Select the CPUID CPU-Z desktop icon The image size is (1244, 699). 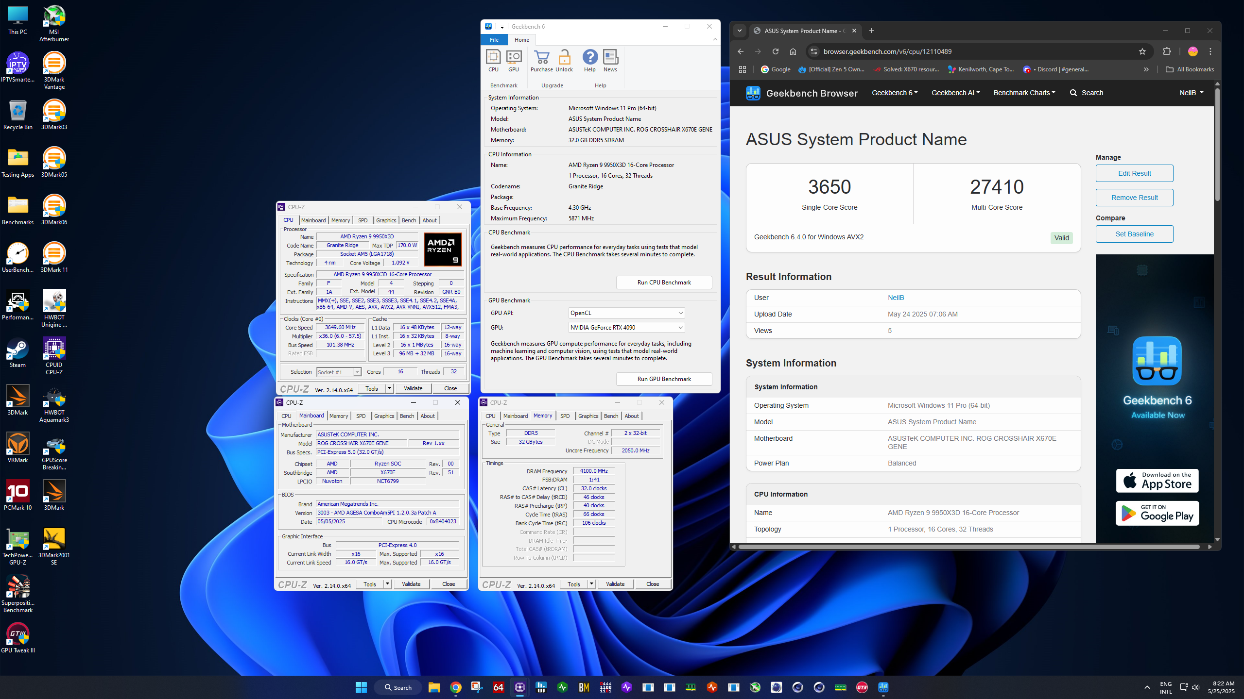[x=54, y=356]
